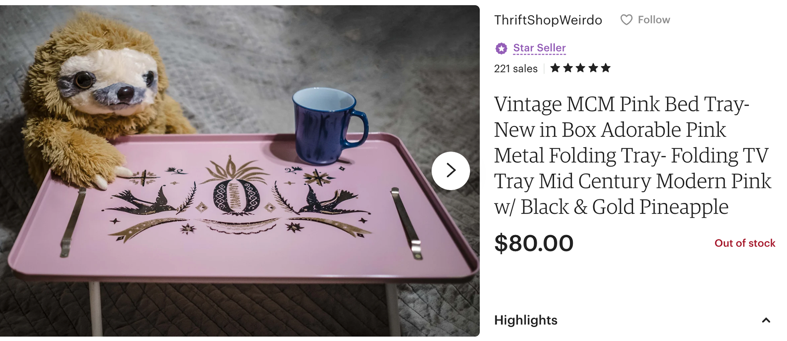The width and height of the screenshot is (787, 341).
Task: Click the heart icon beside Follow
Action: point(626,20)
